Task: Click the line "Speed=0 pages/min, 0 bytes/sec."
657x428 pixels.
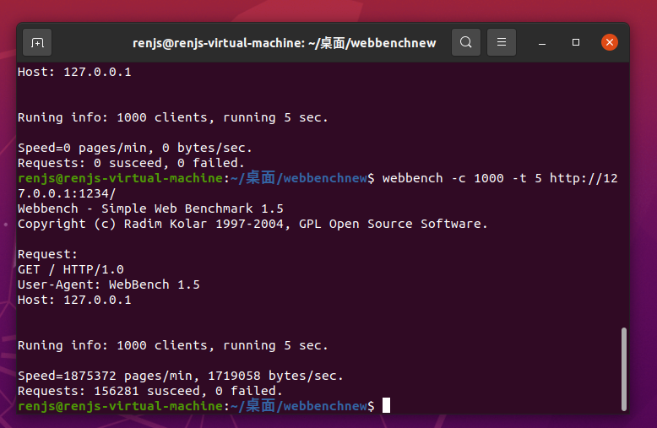Action: [135, 148]
